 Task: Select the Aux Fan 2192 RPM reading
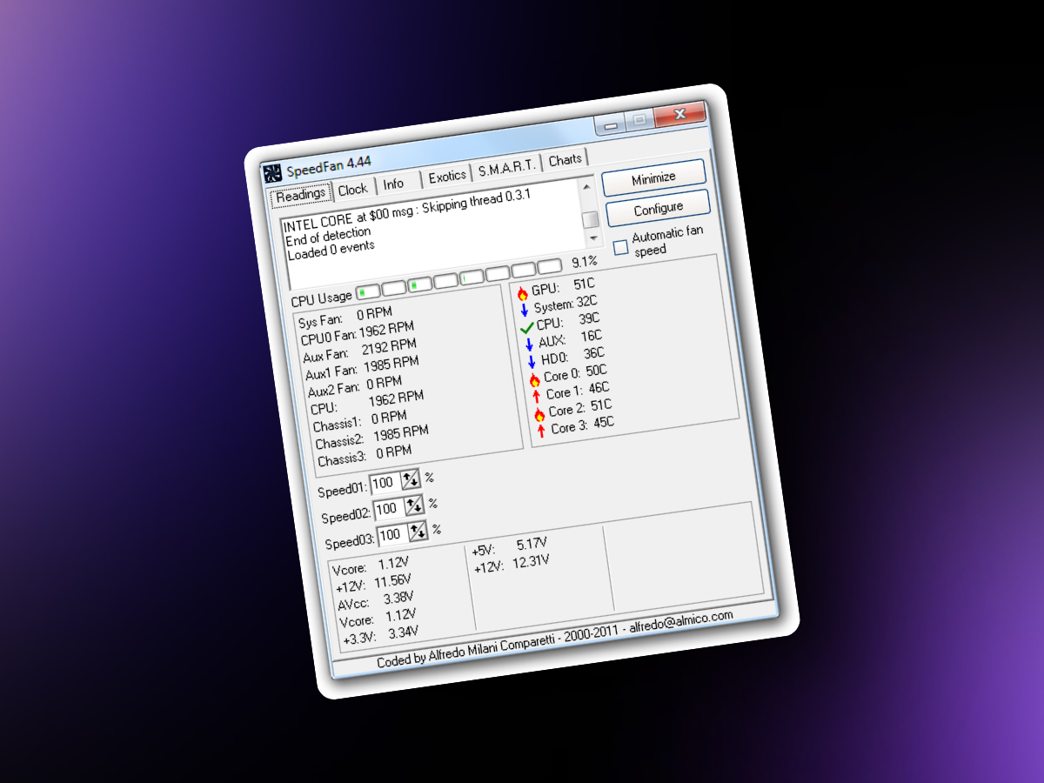coord(361,351)
